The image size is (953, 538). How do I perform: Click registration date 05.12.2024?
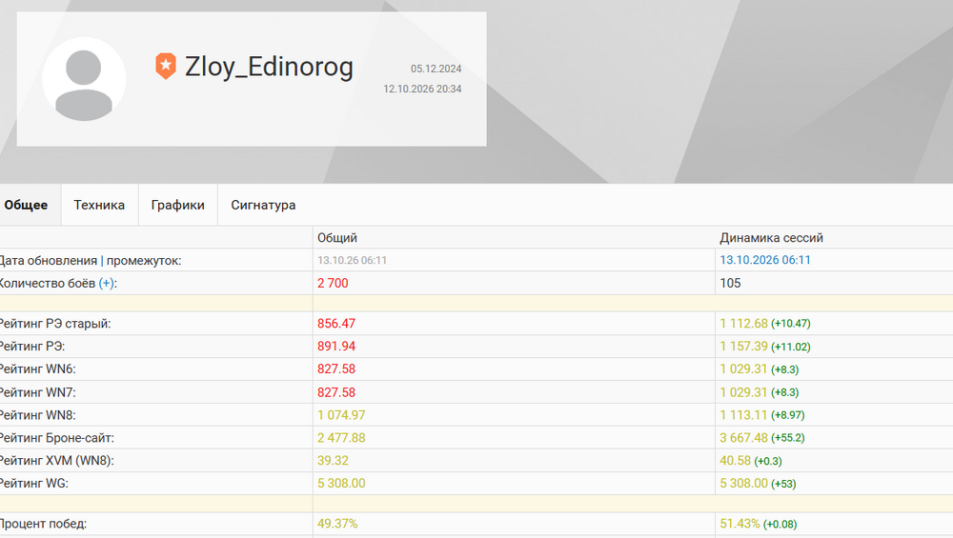point(436,69)
